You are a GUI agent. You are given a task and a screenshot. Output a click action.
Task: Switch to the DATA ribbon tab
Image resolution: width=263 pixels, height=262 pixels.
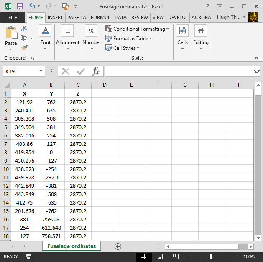click(120, 18)
